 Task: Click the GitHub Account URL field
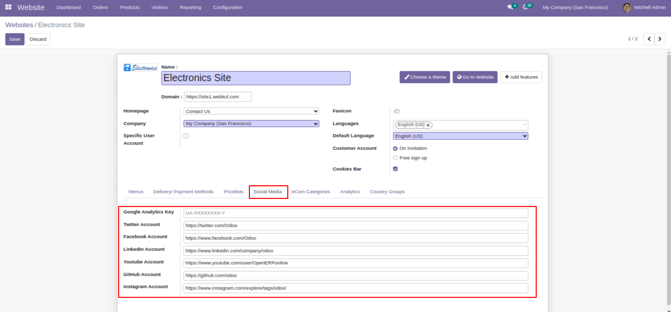point(355,276)
